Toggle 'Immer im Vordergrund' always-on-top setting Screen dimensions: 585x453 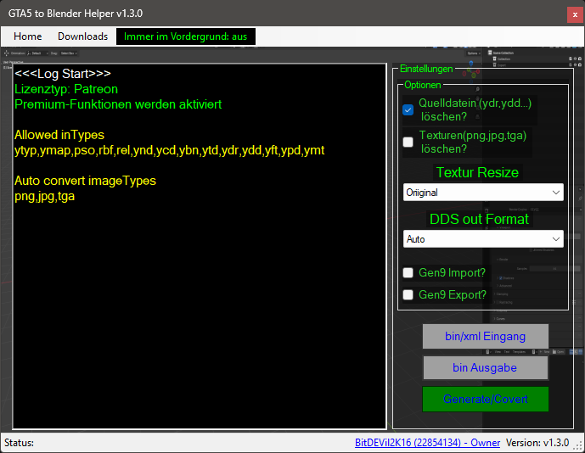pyautogui.click(x=186, y=36)
